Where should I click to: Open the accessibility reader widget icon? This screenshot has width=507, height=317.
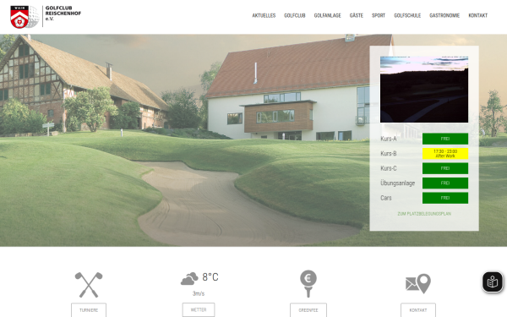pos(493,281)
